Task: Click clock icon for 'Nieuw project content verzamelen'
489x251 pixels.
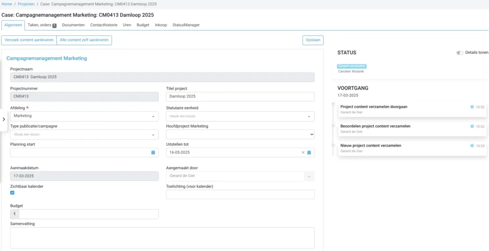Action: (x=472, y=146)
